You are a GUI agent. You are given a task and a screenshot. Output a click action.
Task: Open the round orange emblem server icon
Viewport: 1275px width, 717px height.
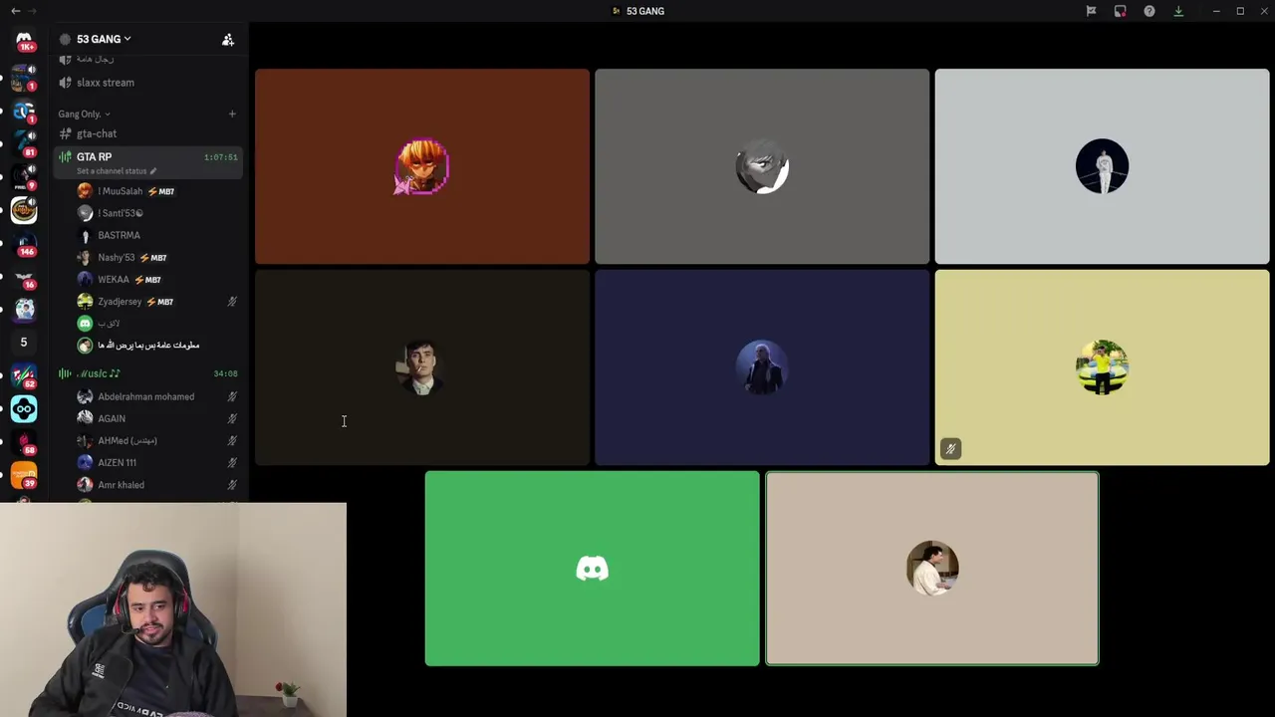24,209
